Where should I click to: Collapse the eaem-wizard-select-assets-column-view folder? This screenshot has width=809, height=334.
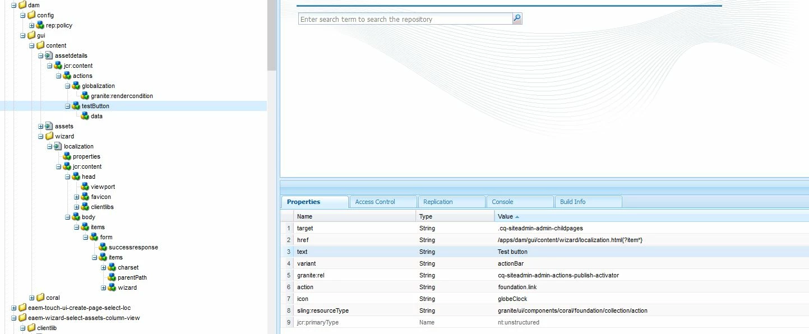(14, 318)
